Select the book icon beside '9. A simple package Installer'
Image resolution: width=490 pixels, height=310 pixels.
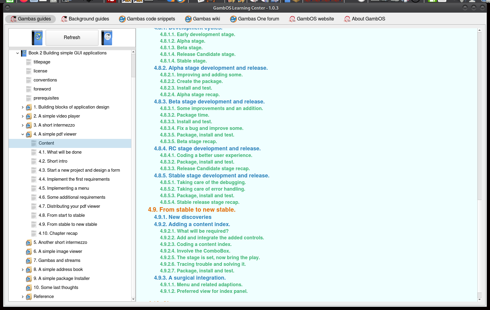29,278
